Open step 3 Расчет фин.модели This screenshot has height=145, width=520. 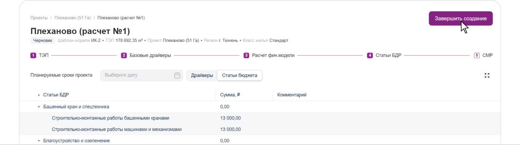[x=269, y=55]
